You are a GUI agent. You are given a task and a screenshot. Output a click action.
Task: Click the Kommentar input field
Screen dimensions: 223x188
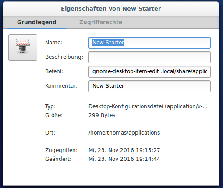coord(149,86)
